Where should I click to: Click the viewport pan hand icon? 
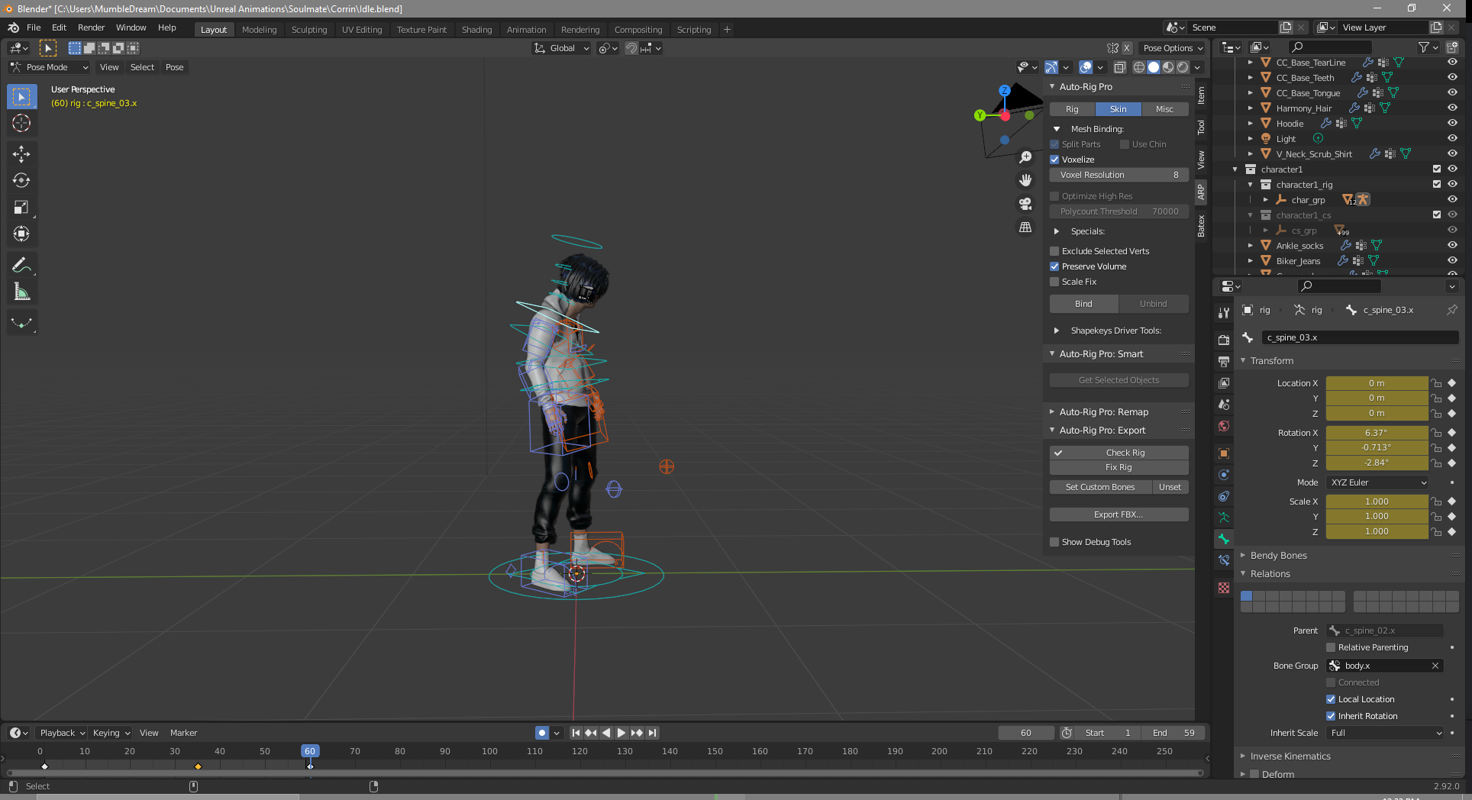1025,180
